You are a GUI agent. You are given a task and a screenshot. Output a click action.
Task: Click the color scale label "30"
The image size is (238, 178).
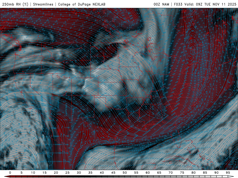tap(79, 173)
